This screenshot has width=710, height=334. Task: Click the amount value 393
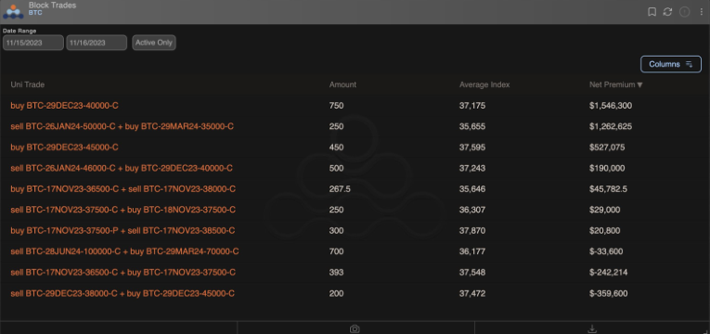[x=336, y=272]
